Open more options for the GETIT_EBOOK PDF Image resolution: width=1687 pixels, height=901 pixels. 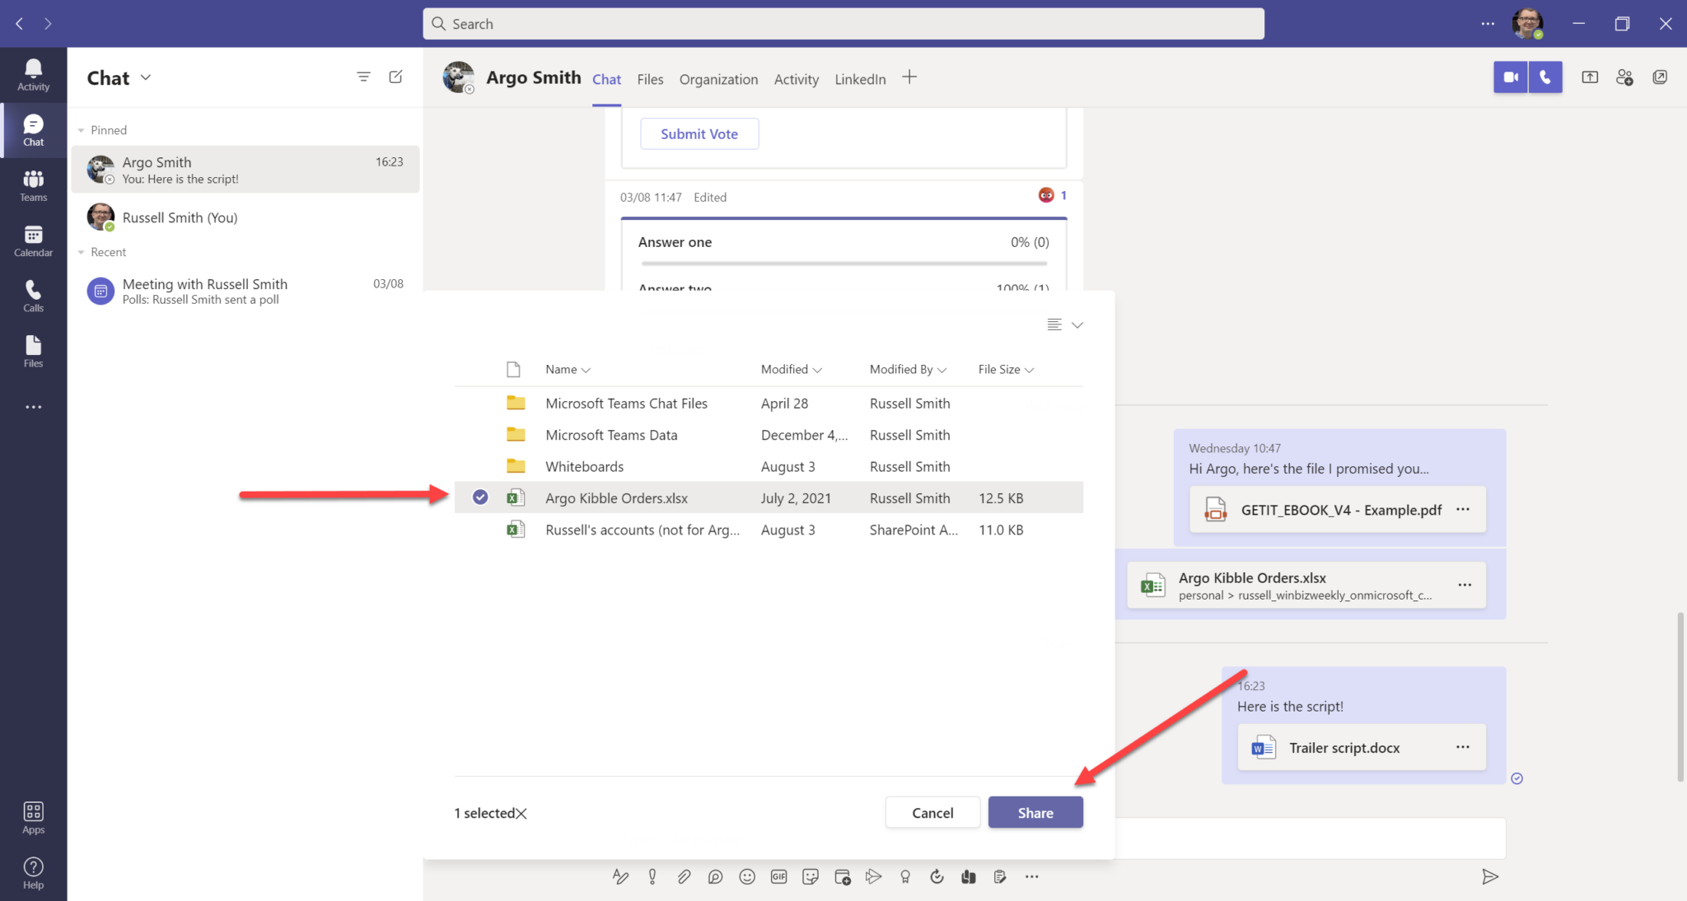[x=1463, y=509]
